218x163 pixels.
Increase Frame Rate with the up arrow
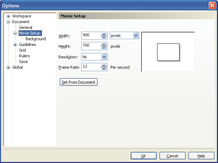point(104,65)
